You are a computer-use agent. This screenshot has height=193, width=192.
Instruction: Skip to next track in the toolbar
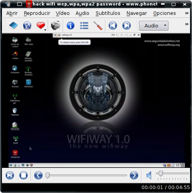(x=127, y=25)
